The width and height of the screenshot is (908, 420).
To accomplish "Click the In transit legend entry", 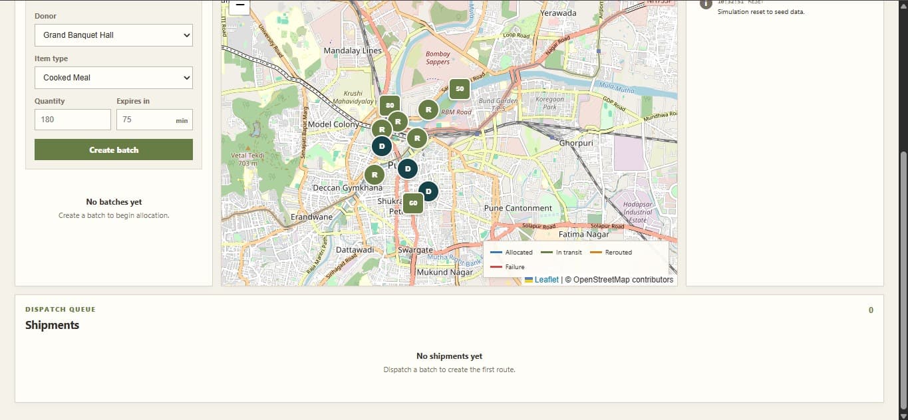I will pyautogui.click(x=561, y=253).
